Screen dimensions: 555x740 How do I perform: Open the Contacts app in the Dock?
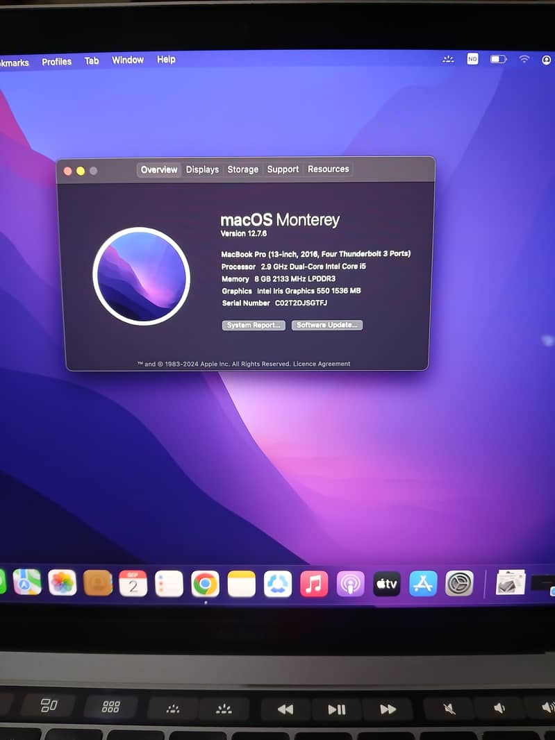click(x=98, y=583)
